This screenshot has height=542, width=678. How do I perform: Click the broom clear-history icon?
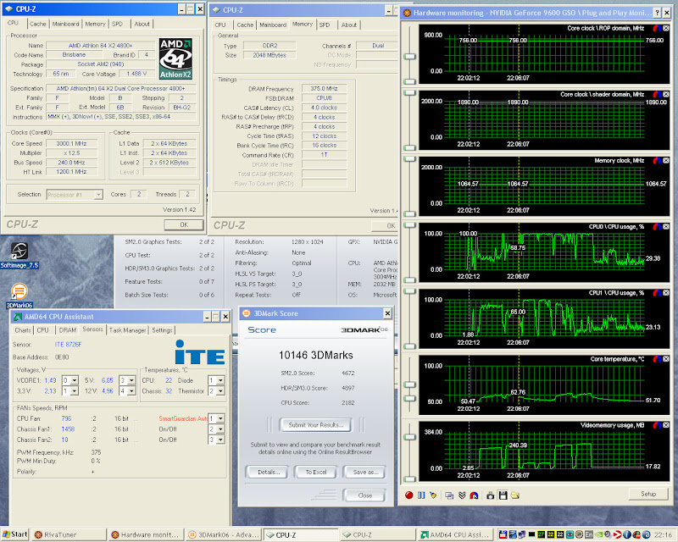pos(433,495)
